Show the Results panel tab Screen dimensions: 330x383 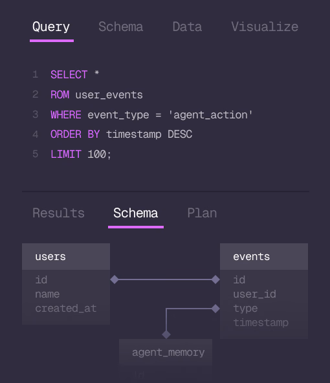pyautogui.click(x=58, y=213)
